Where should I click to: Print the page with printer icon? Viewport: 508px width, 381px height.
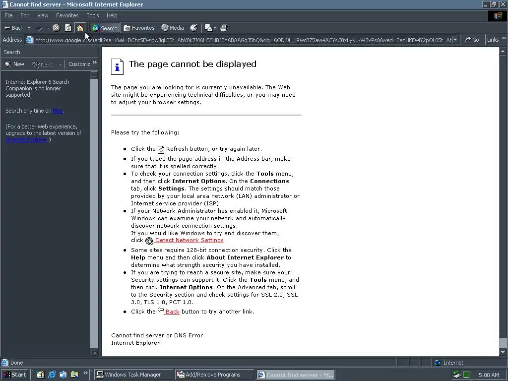coord(224,28)
